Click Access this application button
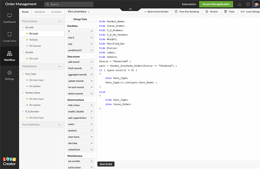The height and width of the screenshot is (169, 260). [216, 4]
